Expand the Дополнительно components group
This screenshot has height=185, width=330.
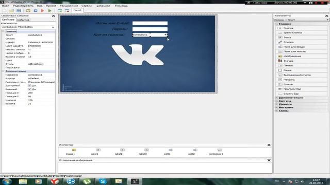(277, 98)
